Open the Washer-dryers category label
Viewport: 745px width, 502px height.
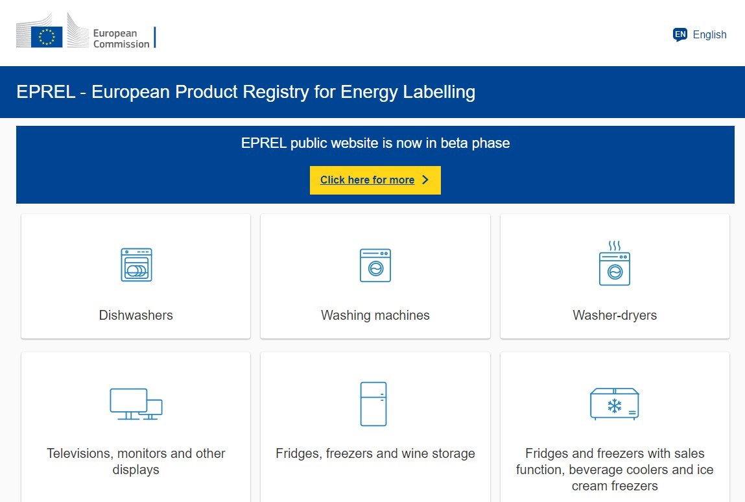tap(615, 315)
